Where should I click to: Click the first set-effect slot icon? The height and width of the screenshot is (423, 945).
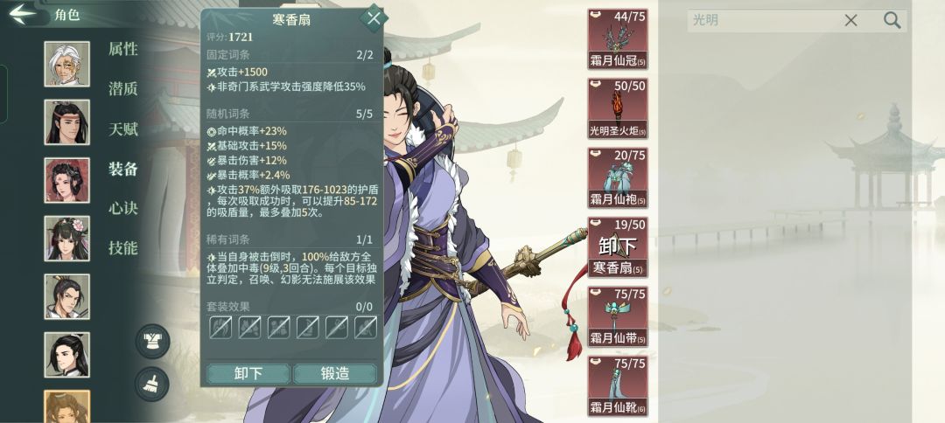coord(220,328)
